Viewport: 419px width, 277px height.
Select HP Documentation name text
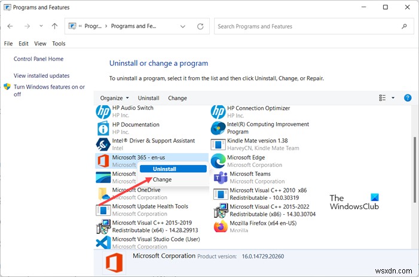136,124
